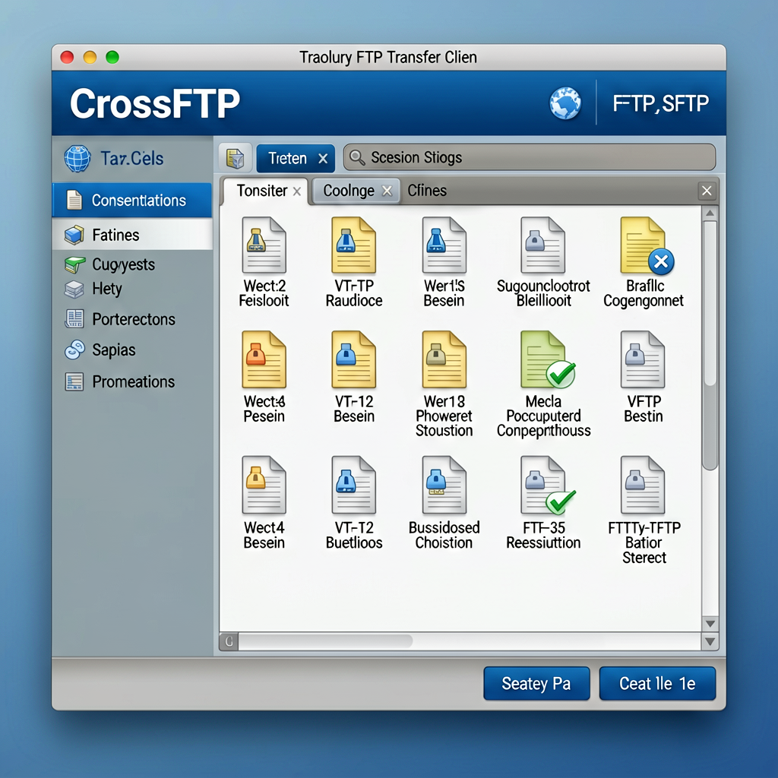Select the Wer1S Besein file icon
Image resolution: width=778 pixels, height=778 pixels.
click(x=444, y=245)
